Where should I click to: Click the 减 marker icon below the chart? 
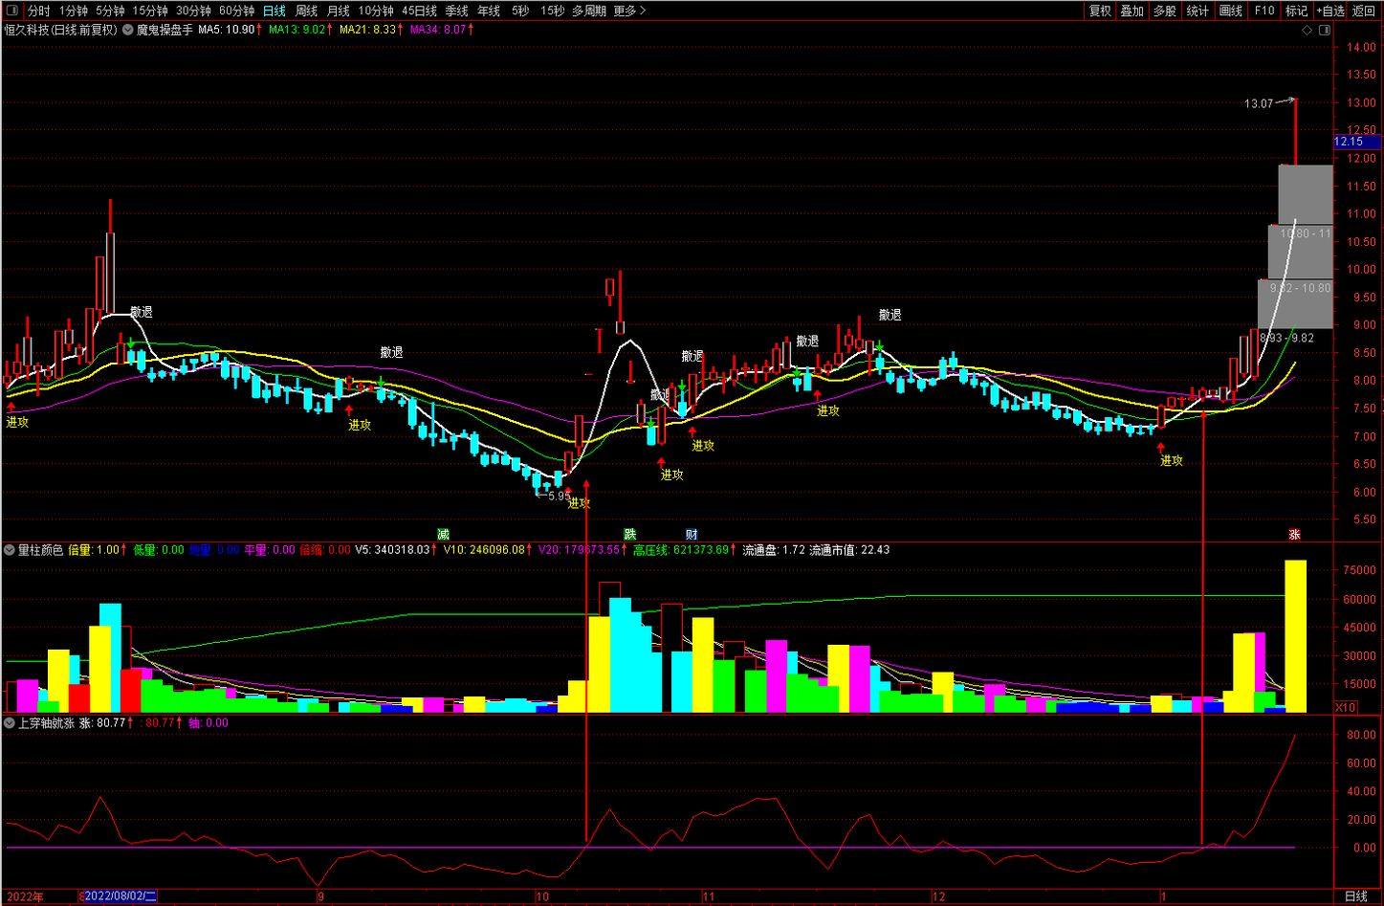(x=443, y=534)
